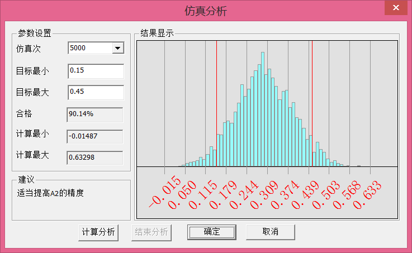Viewport: 412px width, 253px height.
Task: Close the 仿真分析 dialog window
Action: [x=396, y=8]
